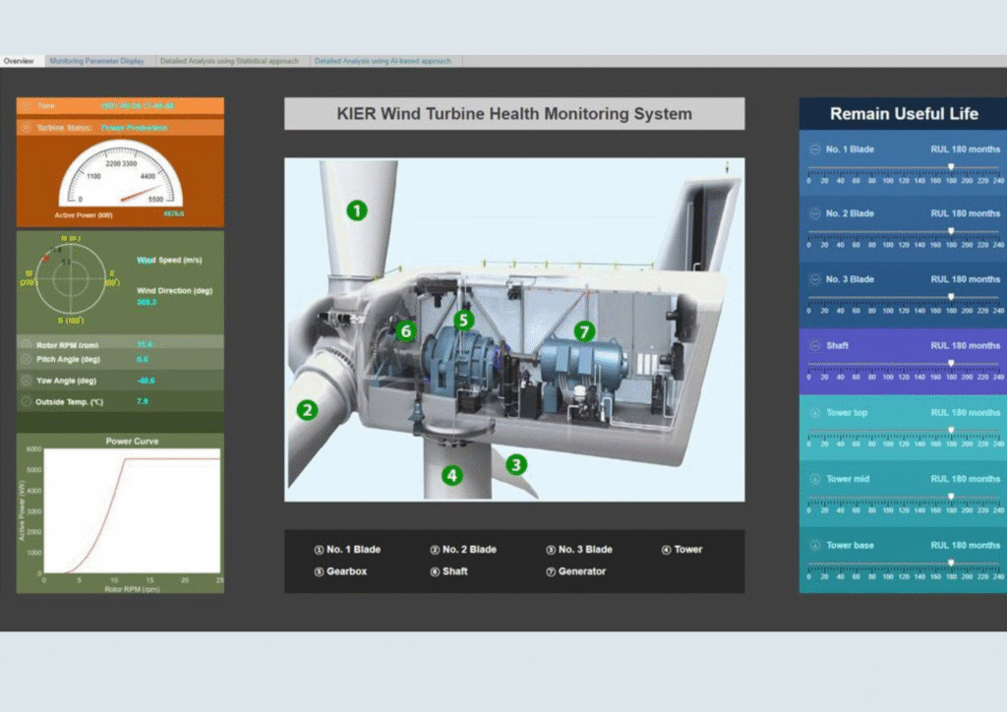Screen dimensions: 1007x712
Task: Click the 'Remain Useful Life' panel header
Action: click(904, 114)
